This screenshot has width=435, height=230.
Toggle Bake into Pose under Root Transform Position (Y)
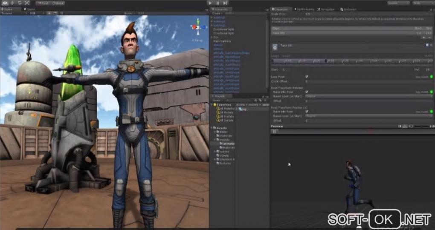307,112
